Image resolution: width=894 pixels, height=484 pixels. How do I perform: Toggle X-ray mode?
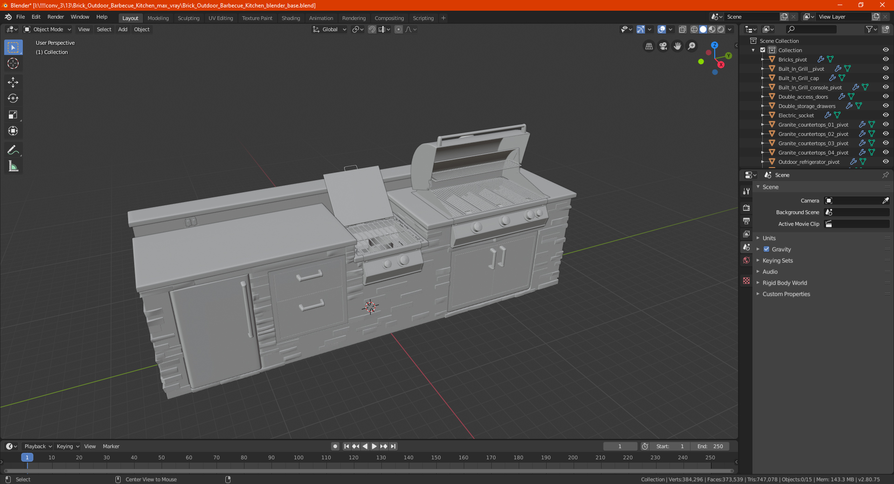click(x=683, y=29)
